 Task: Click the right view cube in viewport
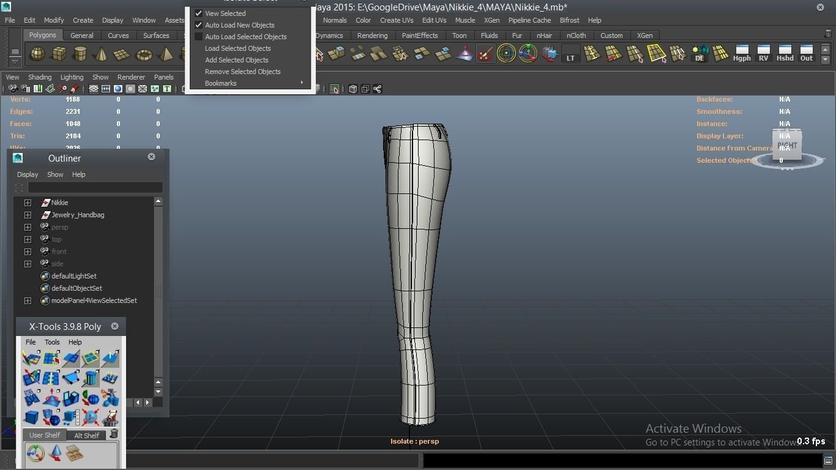787,145
